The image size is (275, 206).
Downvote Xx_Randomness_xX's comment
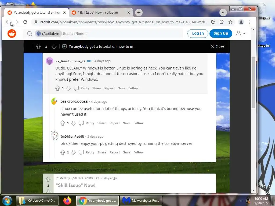[x=68, y=88]
